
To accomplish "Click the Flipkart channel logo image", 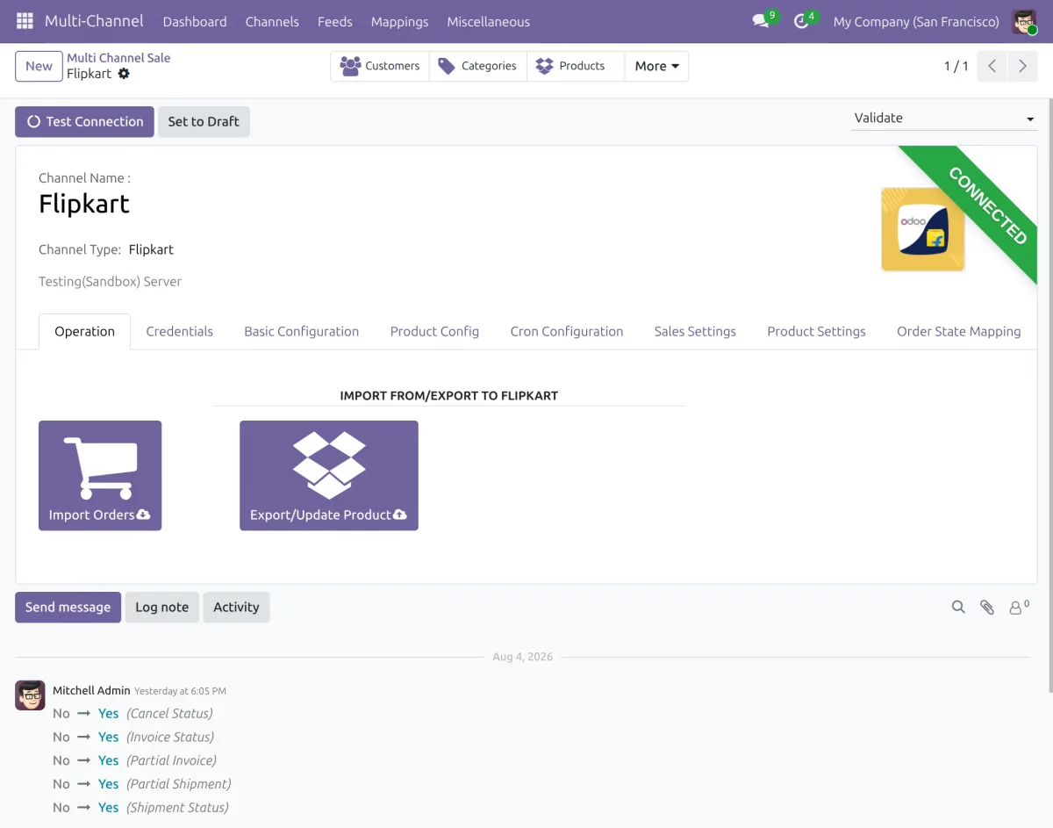I will point(923,229).
